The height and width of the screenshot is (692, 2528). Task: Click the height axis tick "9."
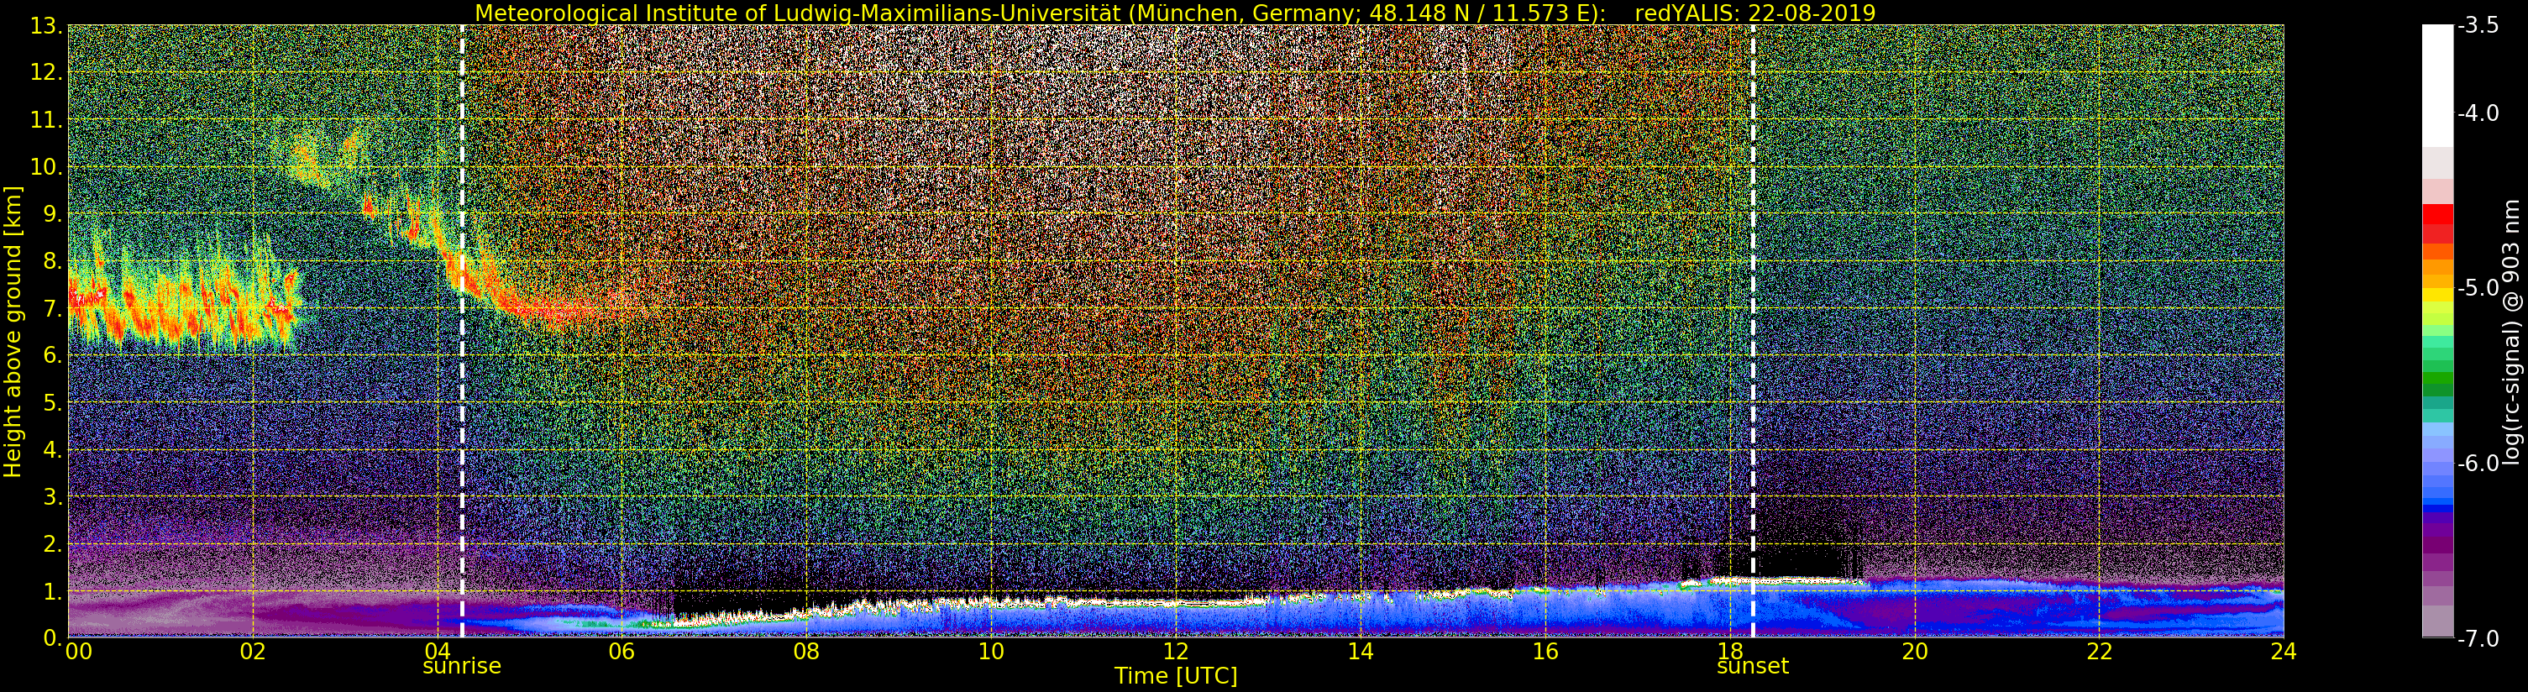(52, 214)
